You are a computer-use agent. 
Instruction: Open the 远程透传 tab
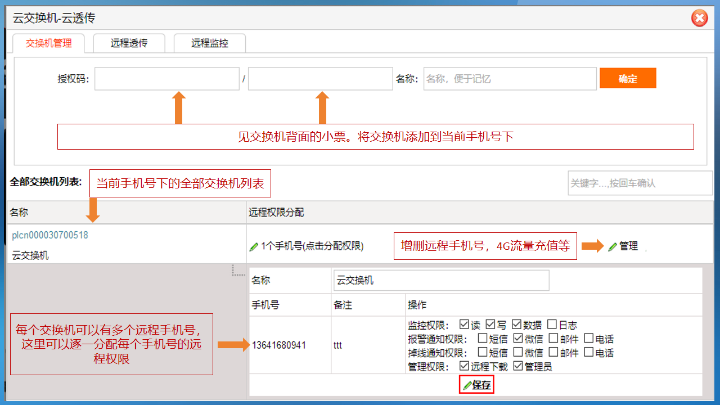click(x=129, y=43)
